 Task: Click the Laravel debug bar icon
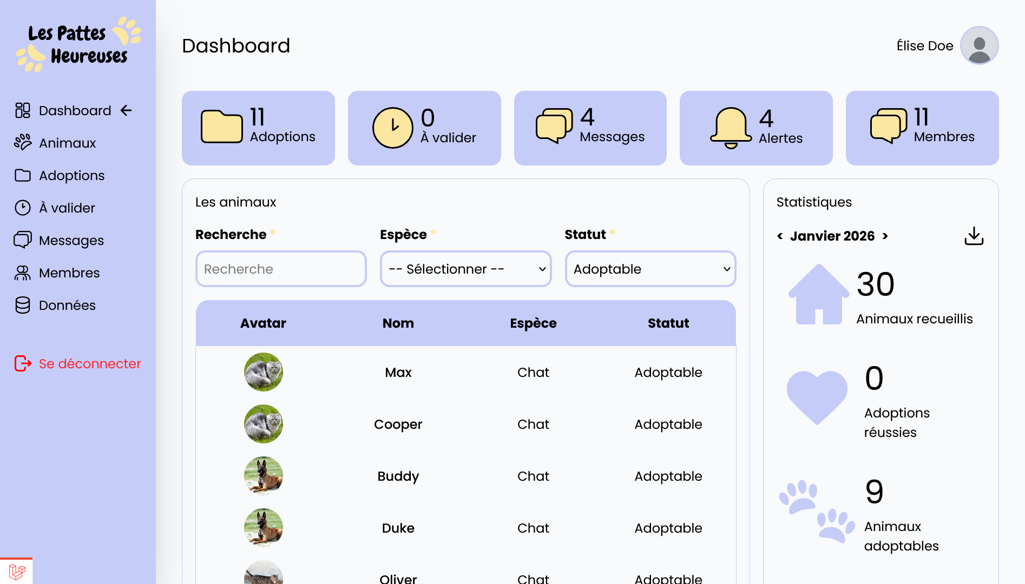[17, 572]
